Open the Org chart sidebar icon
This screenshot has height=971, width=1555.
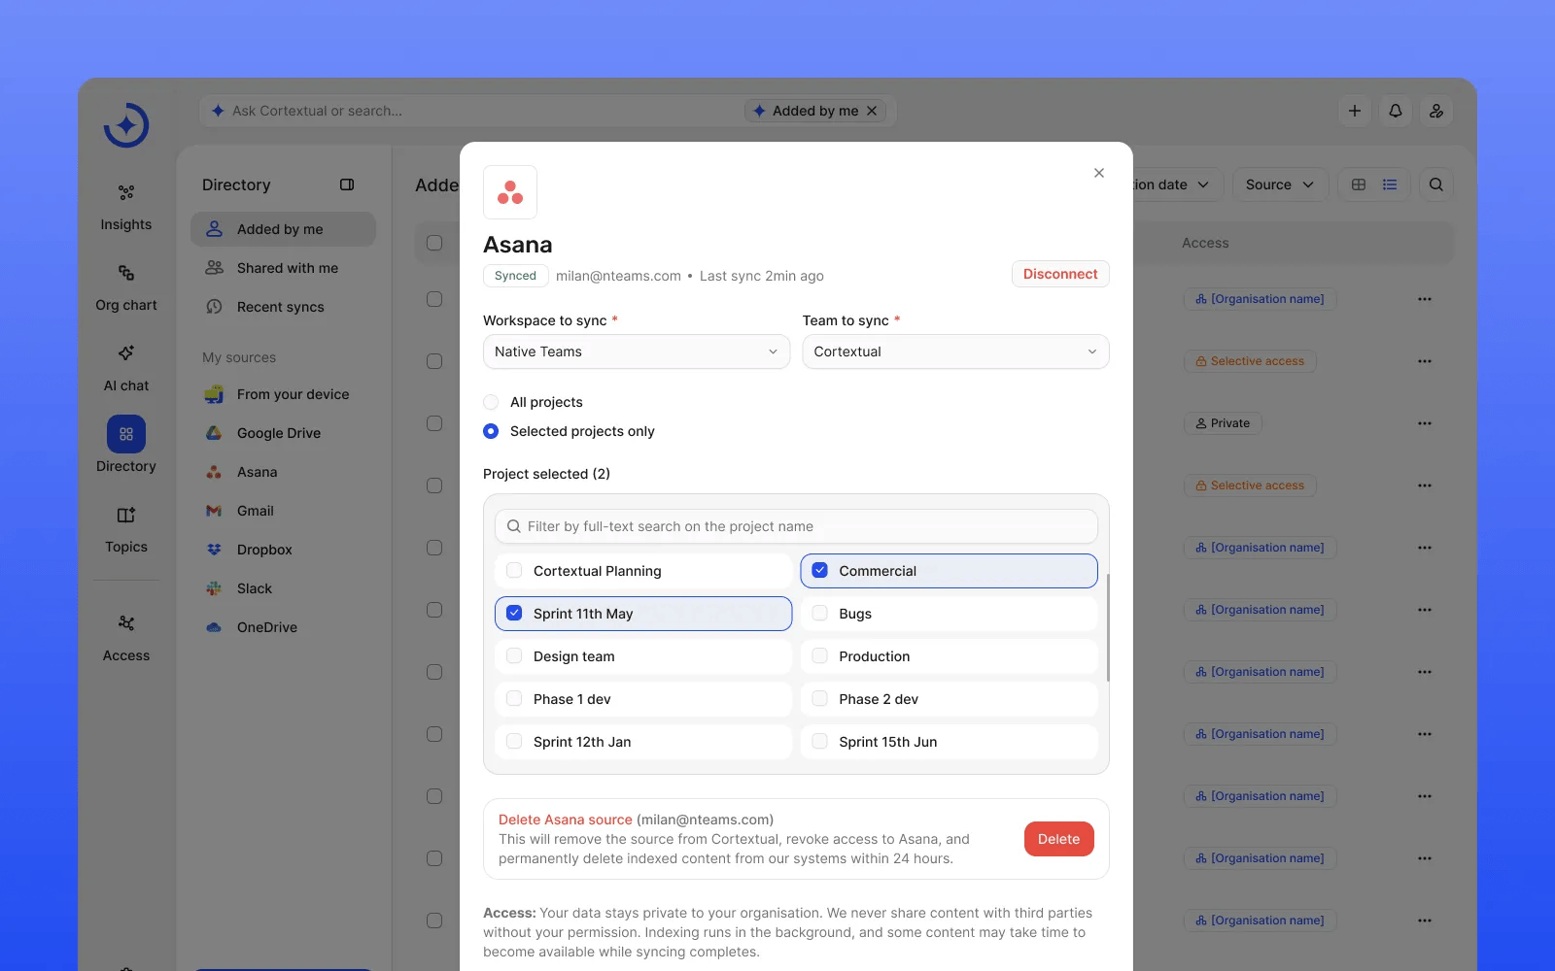coord(126,273)
